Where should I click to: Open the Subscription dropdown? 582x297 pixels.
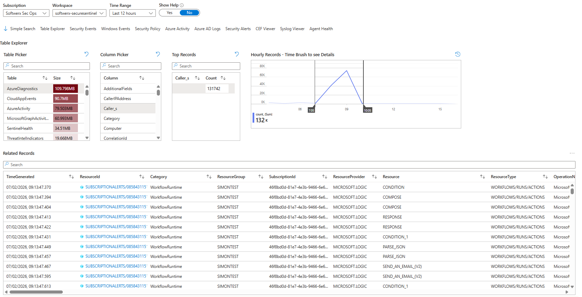(26, 13)
